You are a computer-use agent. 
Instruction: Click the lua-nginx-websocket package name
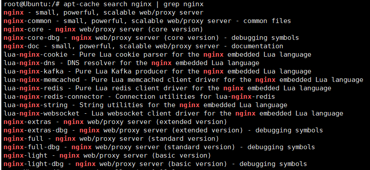(x=41, y=113)
